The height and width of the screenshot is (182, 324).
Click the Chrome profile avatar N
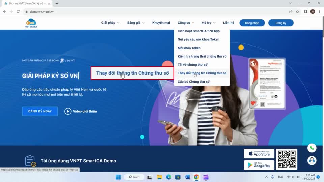click(x=313, y=12)
